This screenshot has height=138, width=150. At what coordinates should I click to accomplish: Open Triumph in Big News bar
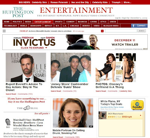point(116,2)
